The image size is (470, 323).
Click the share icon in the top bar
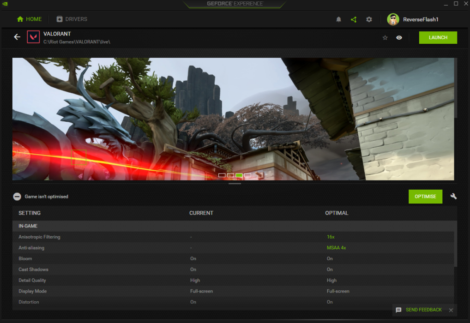tap(353, 19)
